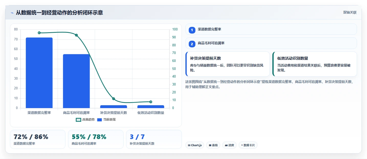This screenshot has height=159, width=367.
Task: Open the 补货决策提前天数 card
Action: click(x=228, y=64)
